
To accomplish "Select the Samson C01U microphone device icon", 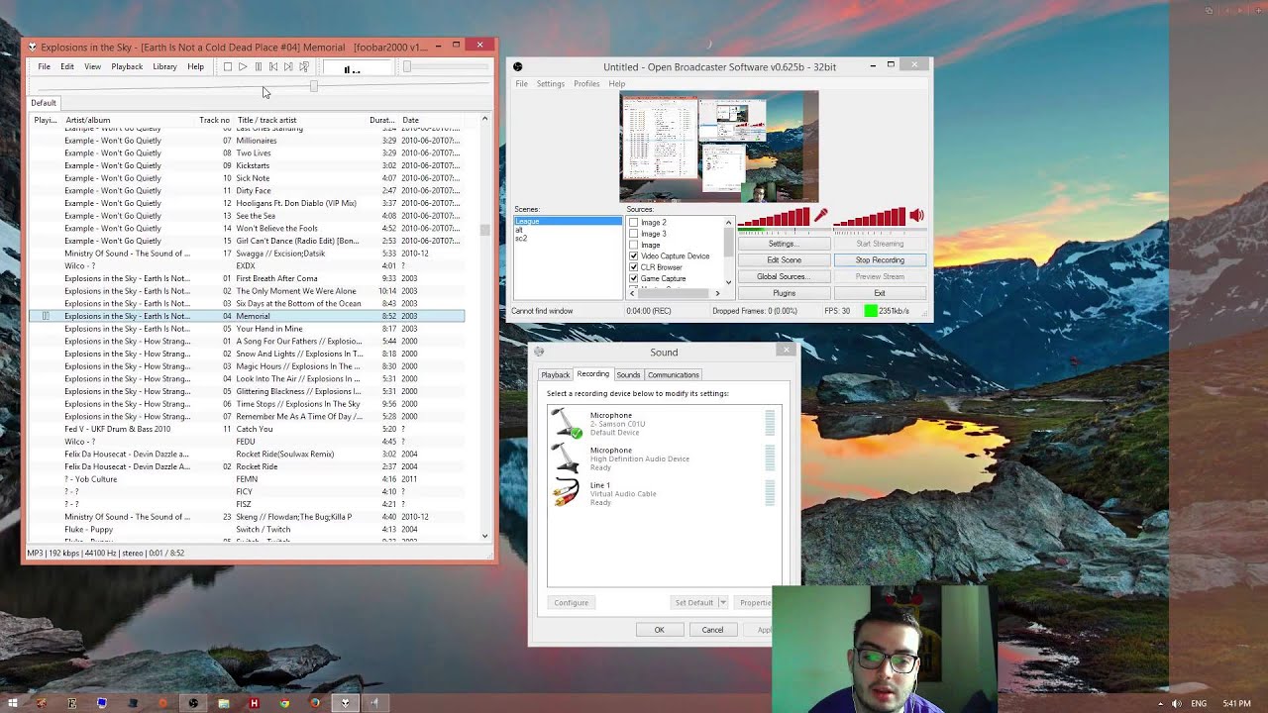I will [567, 423].
